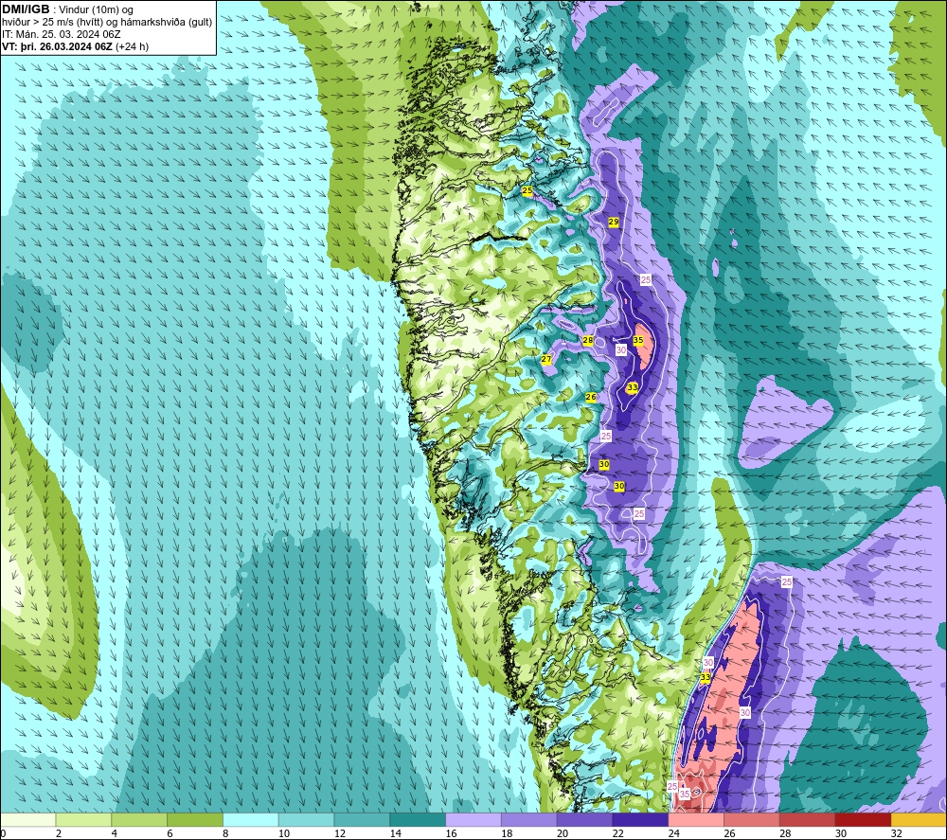Select the 8–10 m/s pale cyan legend swatch
The width and height of the screenshot is (947, 840).
coord(251,819)
